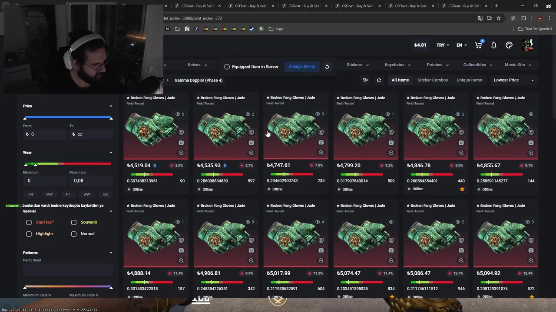Open the filter list icon beside refresh
The height and width of the screenshot is (312, 556).
[x=365, y=80]
